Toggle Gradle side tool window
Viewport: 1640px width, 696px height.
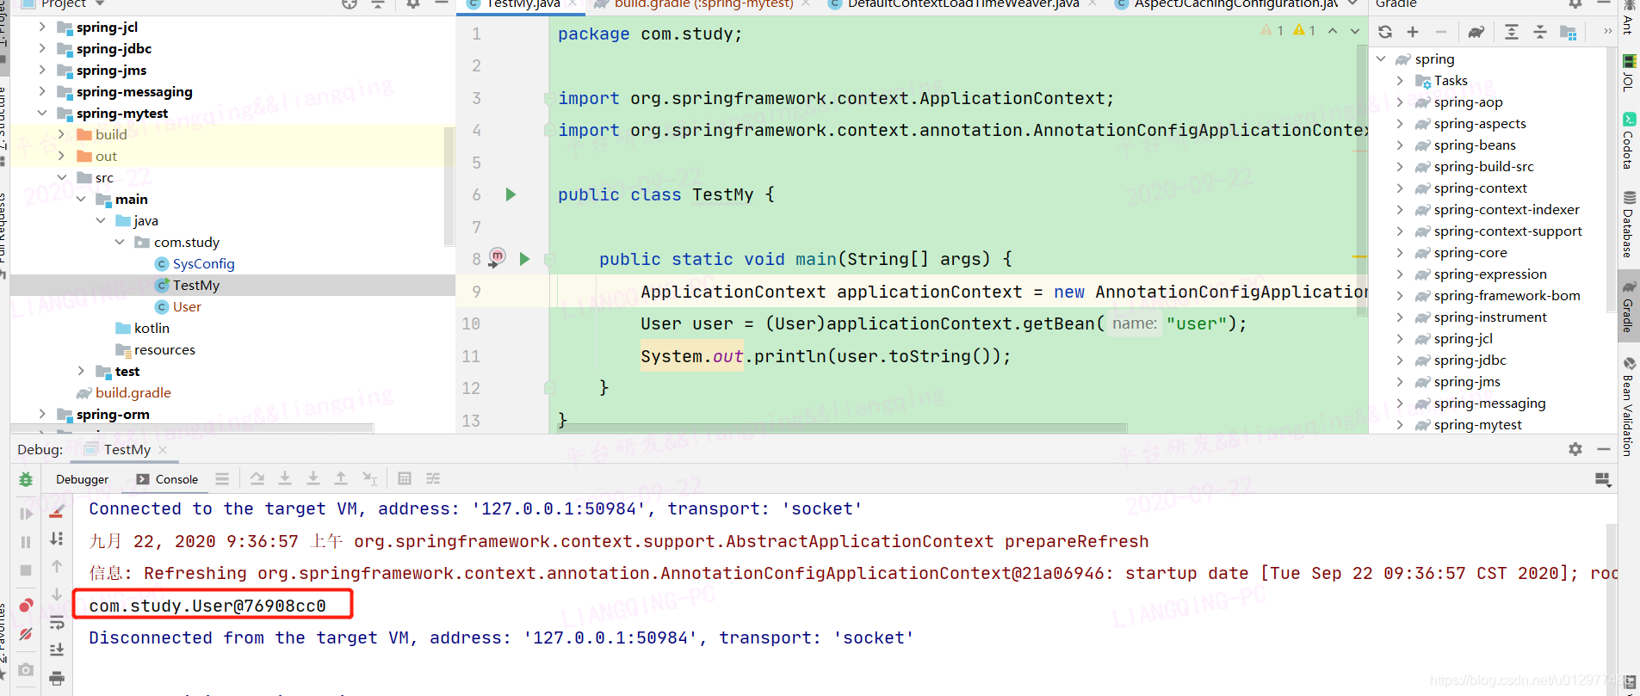click(x=1628, y=307)
